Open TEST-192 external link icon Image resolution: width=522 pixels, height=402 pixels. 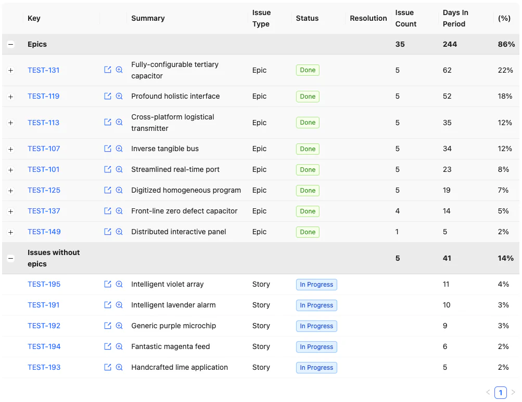click(x=108, y=326)
